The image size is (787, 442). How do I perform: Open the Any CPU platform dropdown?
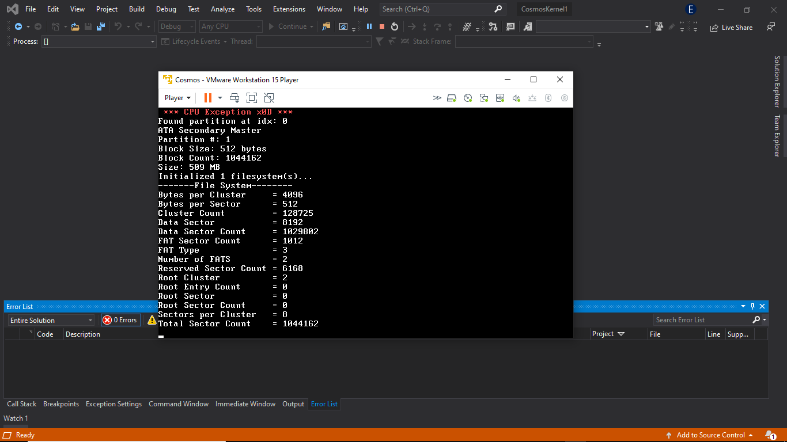[x=231, y=26]
